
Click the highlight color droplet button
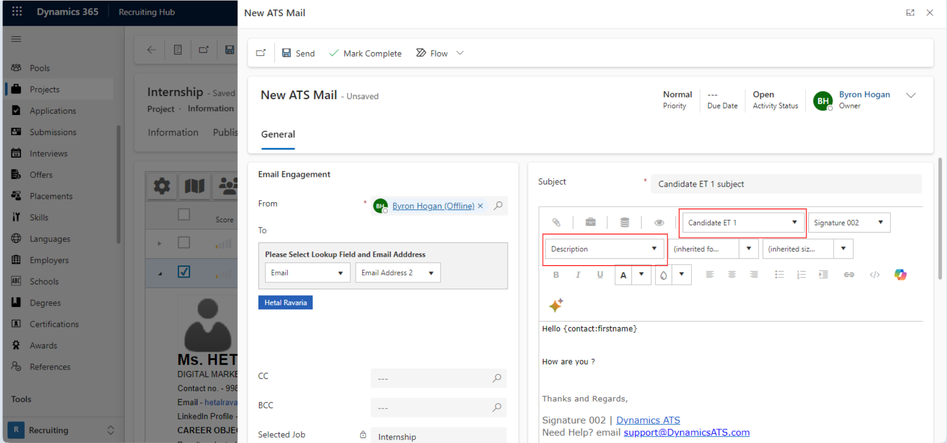pos(663,275)
